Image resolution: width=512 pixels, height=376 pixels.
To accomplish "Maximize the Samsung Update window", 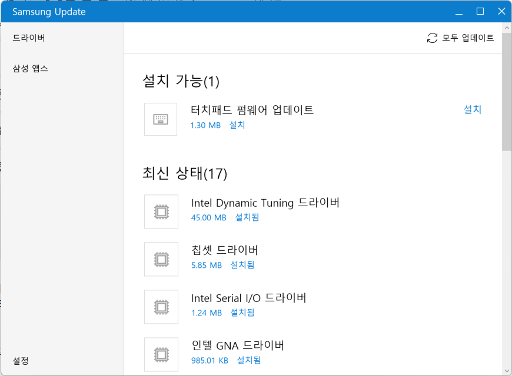I will [480, 12].
